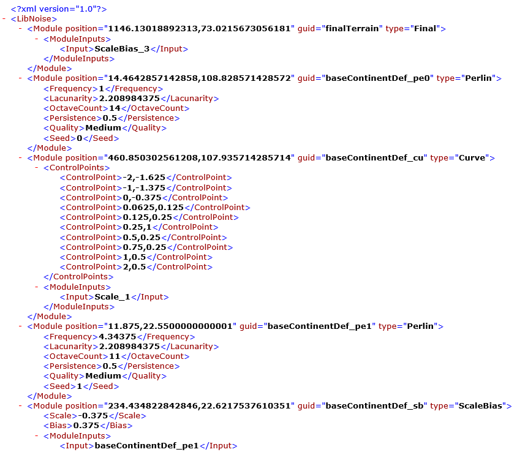Click ControlPoint 0.25,1
Screen dimensions: 517x452
(139, 227)
